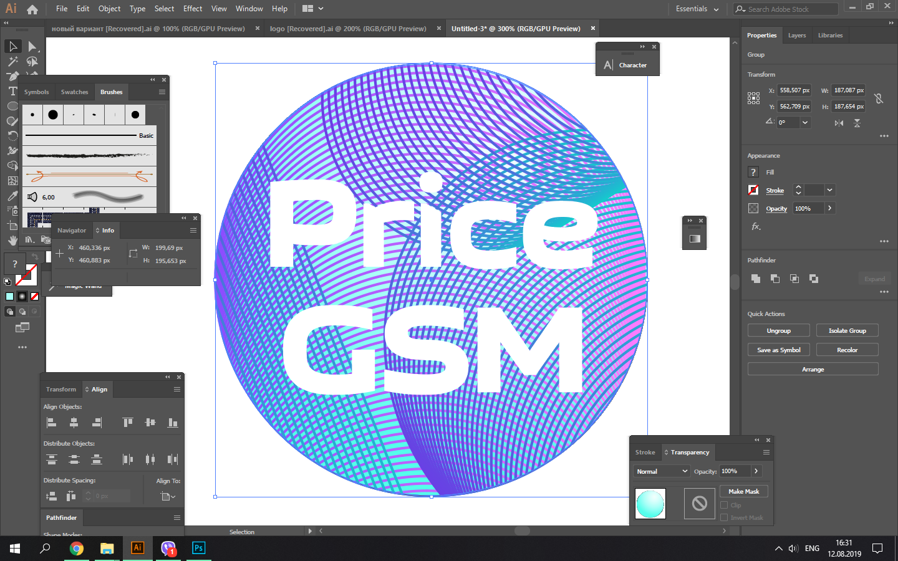Select the Ellipse tool
This screenshot has height=561, width=898.
tap(12, 106)
